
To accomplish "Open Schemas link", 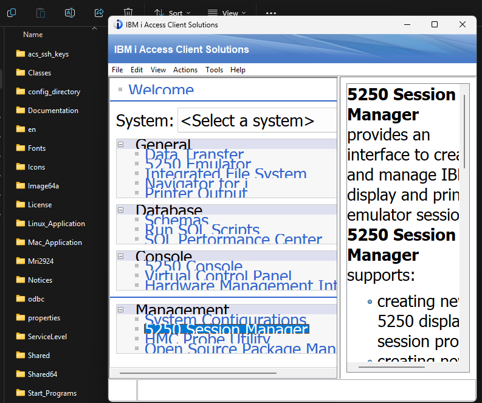I will tap(176, 220).
